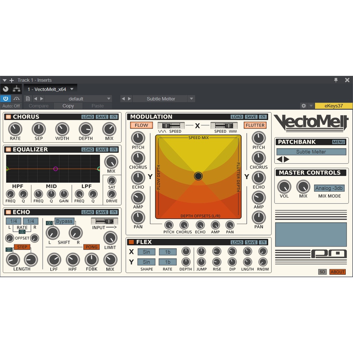Open the Patchbank MENU
The height and width of the screenshot is (353, 353).
tap(338, 142)
